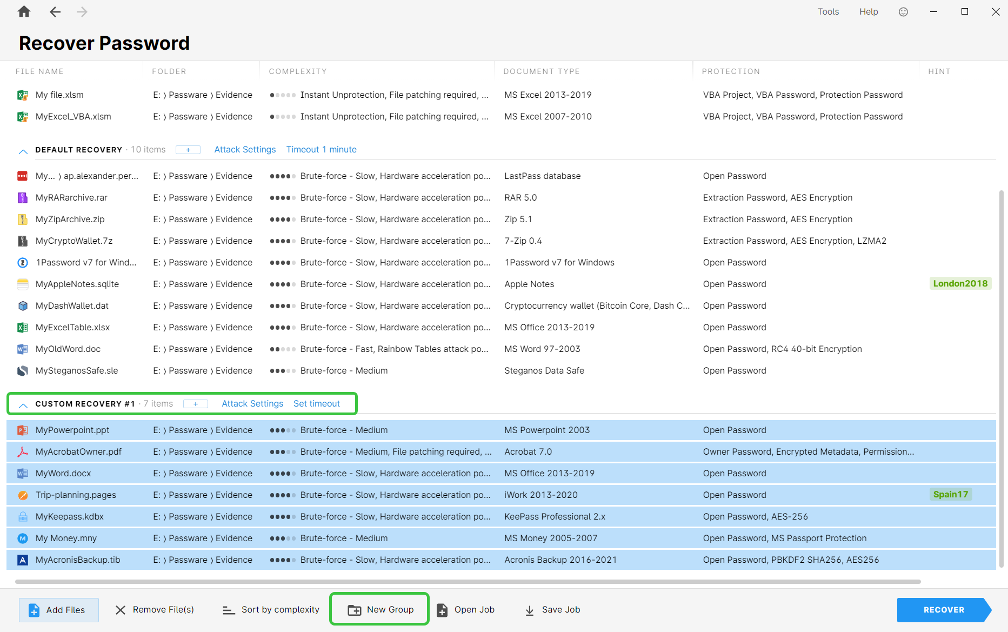Click Remove File(s)
The width and height of the screenshot is (1008, 632).
tap(155, 610)
